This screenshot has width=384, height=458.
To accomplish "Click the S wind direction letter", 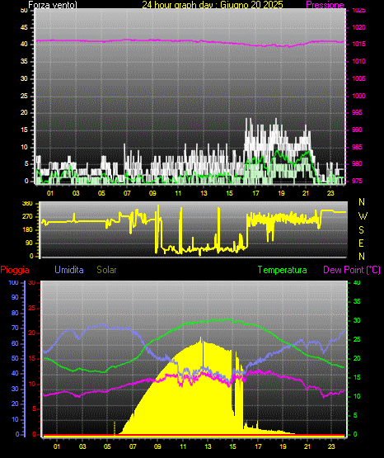I will click(x=361, y=230).
